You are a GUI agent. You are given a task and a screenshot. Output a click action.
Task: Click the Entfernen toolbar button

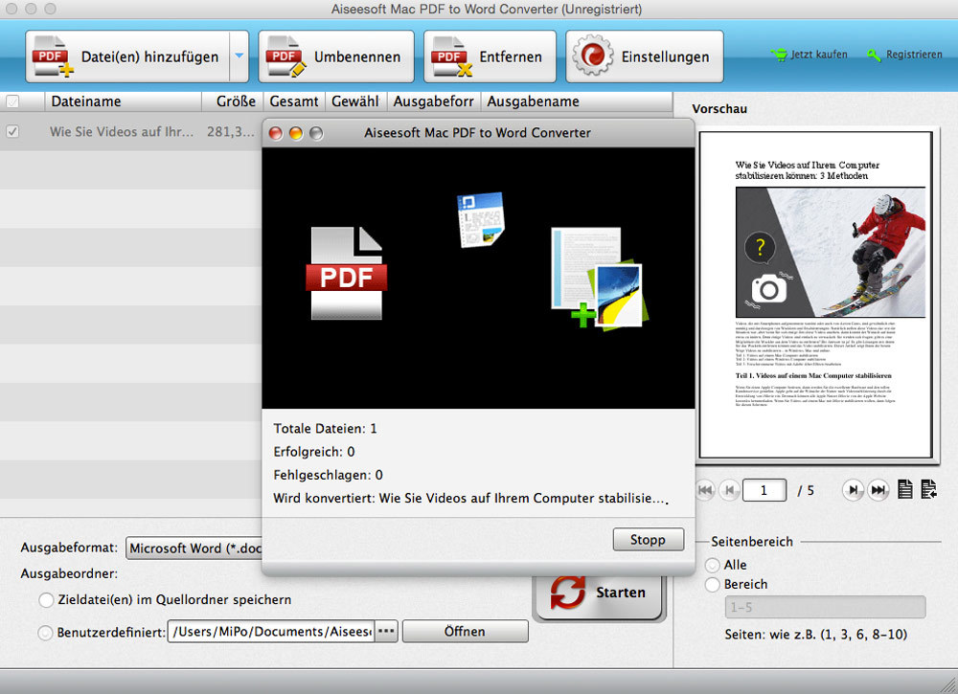(x=490, y=56)
